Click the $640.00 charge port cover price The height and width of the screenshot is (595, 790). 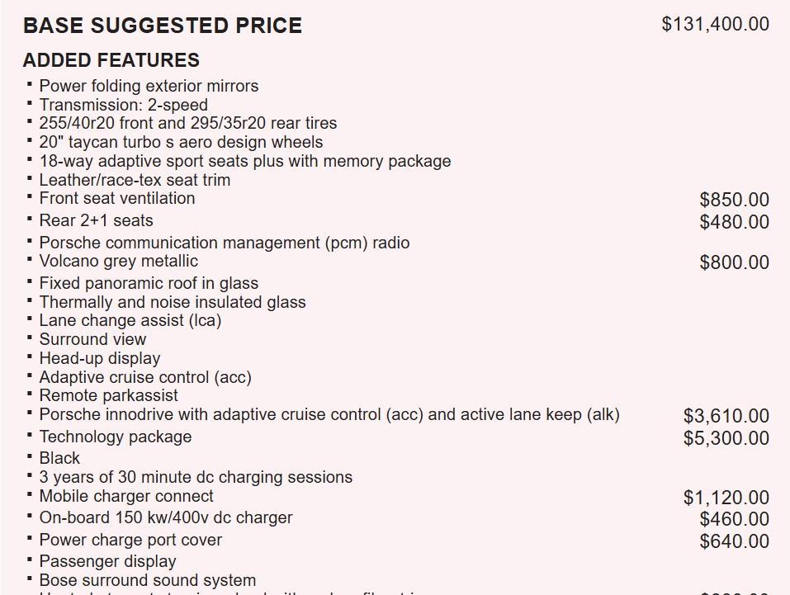734,541
